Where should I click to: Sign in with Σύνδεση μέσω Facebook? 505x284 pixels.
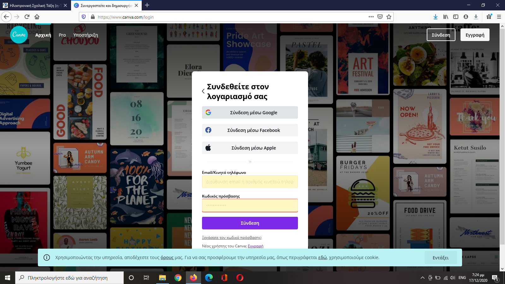point(250,130)
